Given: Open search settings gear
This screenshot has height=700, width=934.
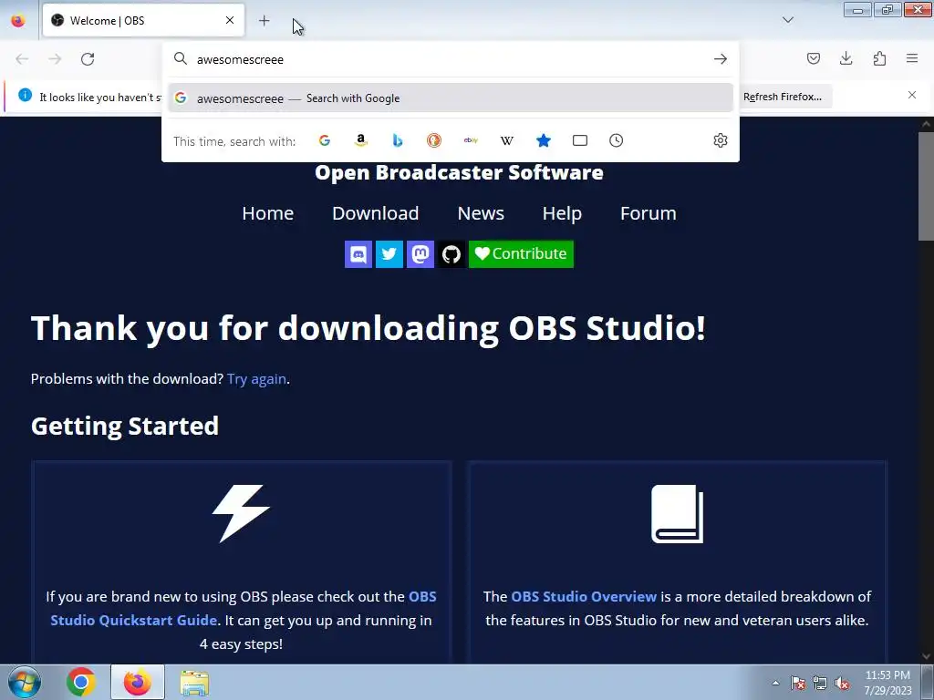Looking at the screenshot, I should [721, 140].
